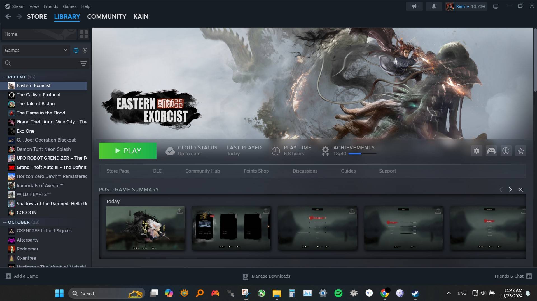
Task: Add Eastern Exorcist to favorites star
Action: point(521,151)
